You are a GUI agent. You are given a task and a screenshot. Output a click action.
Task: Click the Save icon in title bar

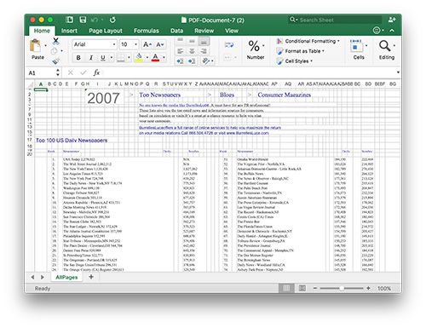tap(83, 20)
